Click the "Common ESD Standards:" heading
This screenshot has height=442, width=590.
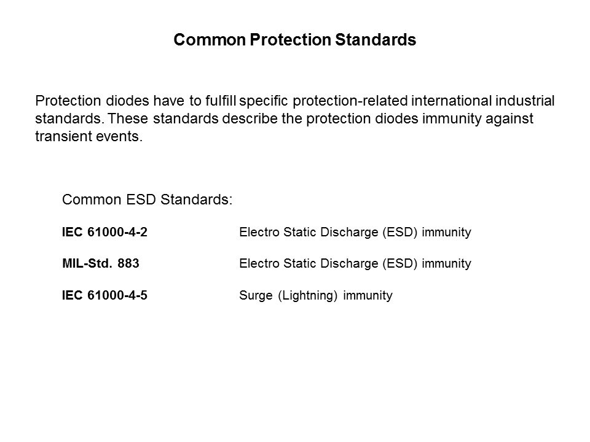(147, 200)
